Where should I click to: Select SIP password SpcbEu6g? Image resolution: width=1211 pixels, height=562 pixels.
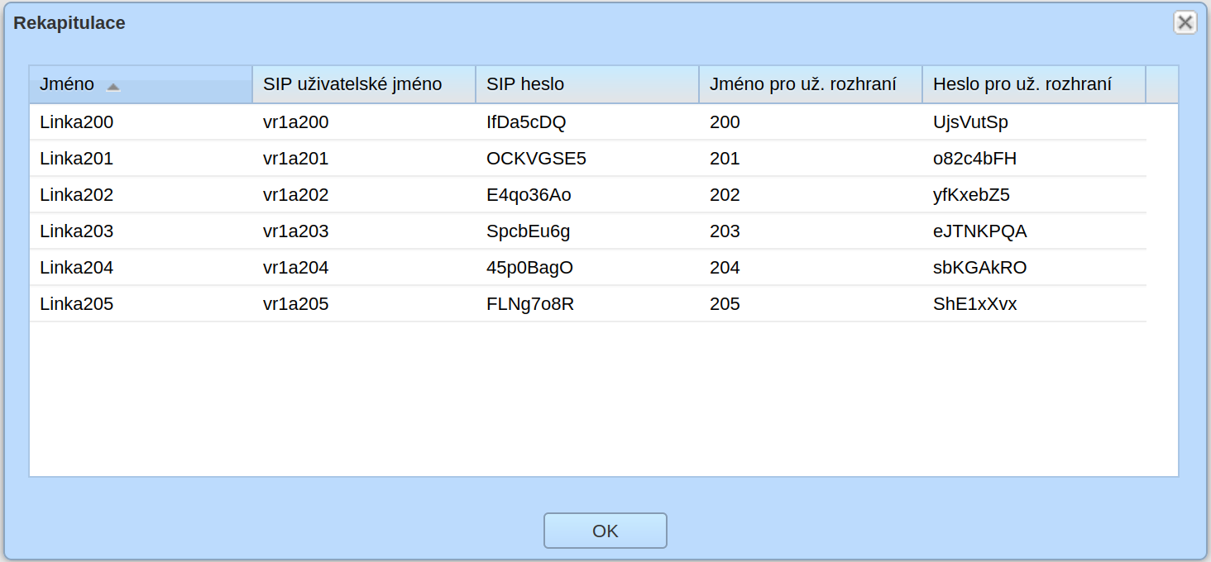pos(529,231)
